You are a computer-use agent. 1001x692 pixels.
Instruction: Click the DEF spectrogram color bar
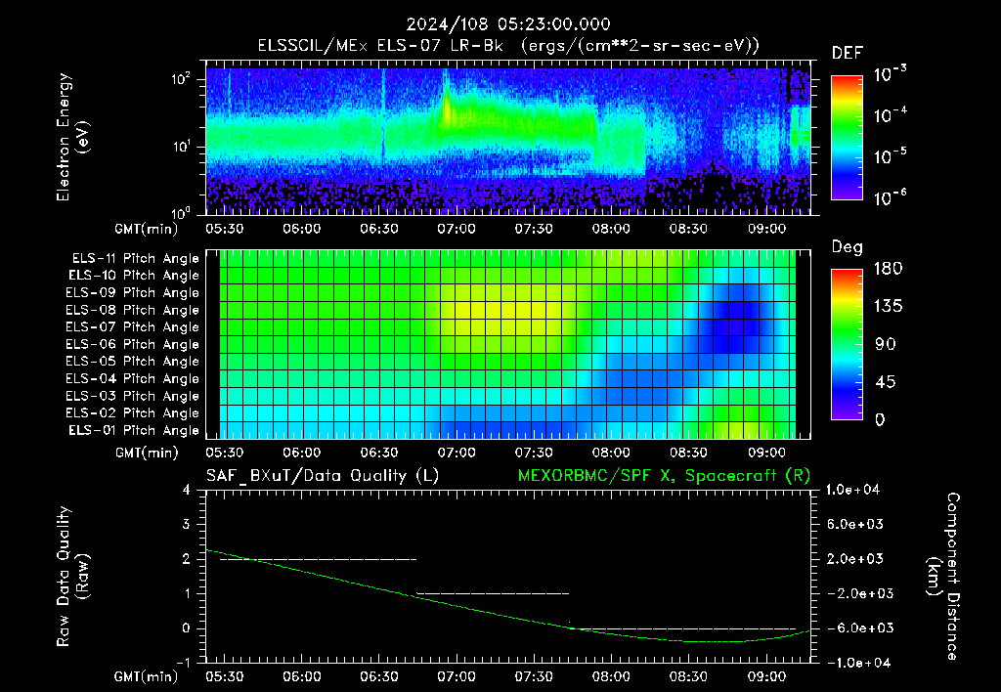point(847,137)
